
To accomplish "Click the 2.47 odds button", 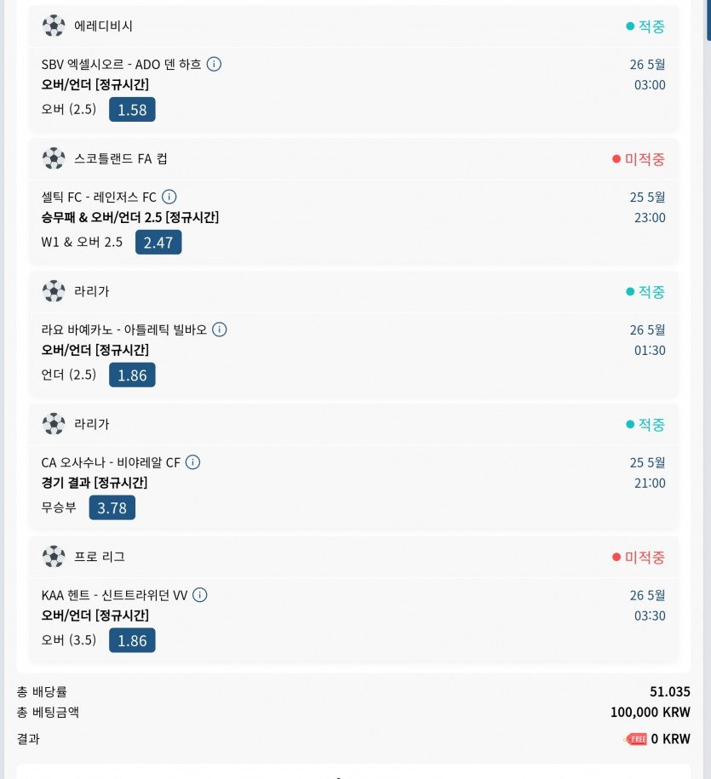I will tap(158, 243).
